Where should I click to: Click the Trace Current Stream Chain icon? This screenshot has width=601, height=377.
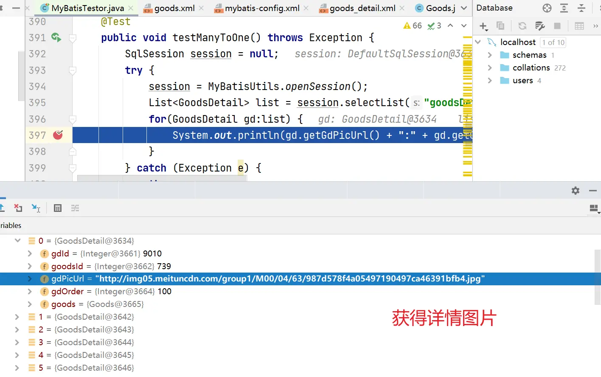pos(75,208)
